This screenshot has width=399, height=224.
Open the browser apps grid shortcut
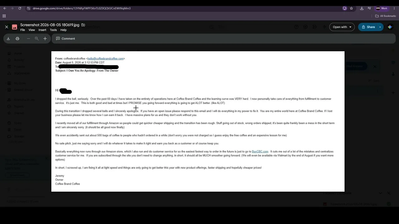(x=4, y=16)
